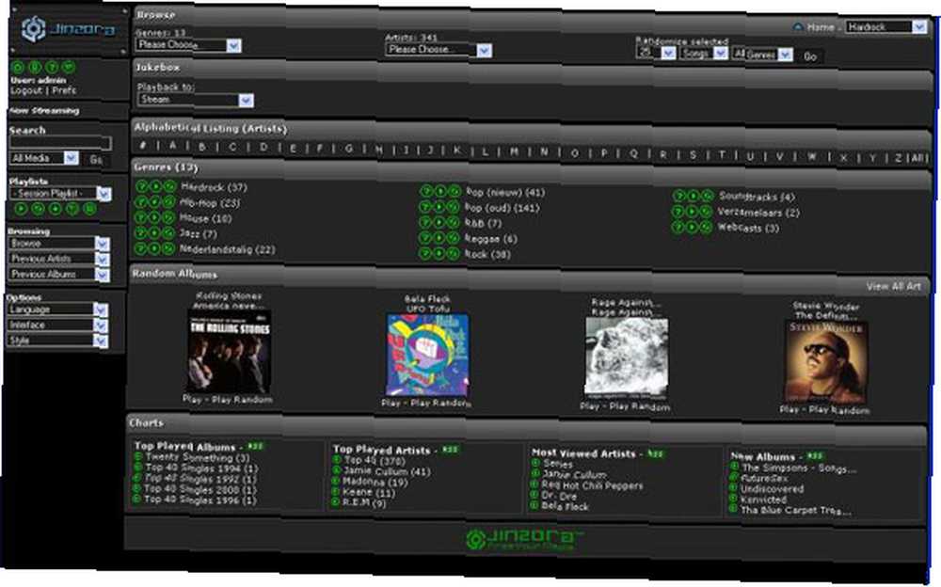Open the RSS feed for Top Played Albums

tap(256, 446)
